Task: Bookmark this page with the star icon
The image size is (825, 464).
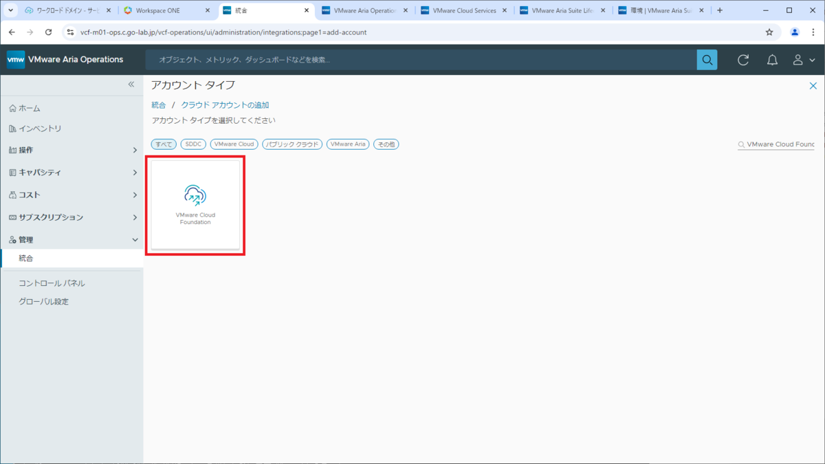Action: pyautogui.click(x=769, y=32)
